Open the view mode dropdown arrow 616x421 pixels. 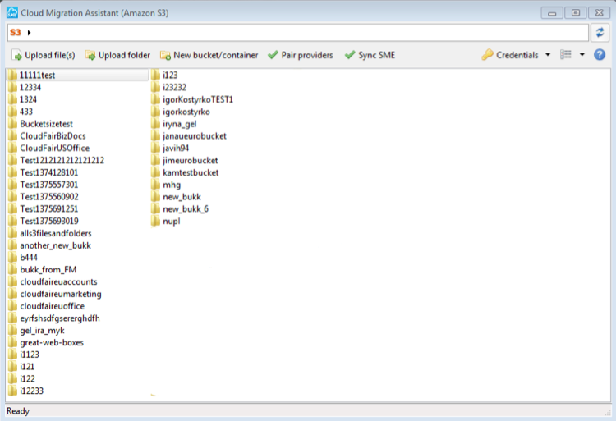(582, 54)
